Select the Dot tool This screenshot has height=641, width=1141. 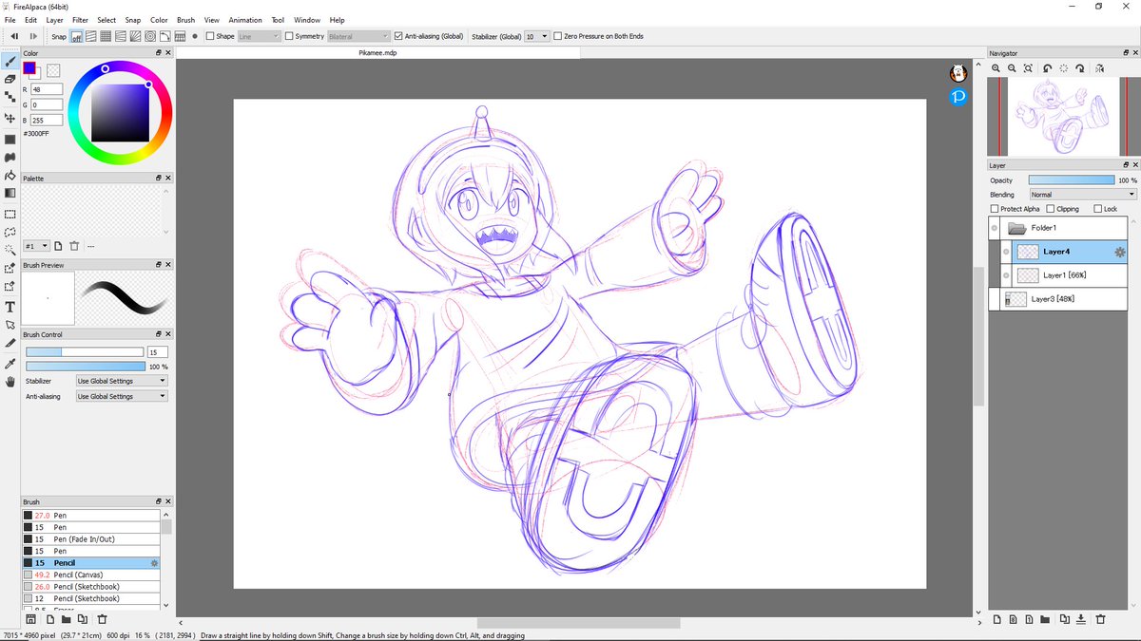tap(10, 99)
